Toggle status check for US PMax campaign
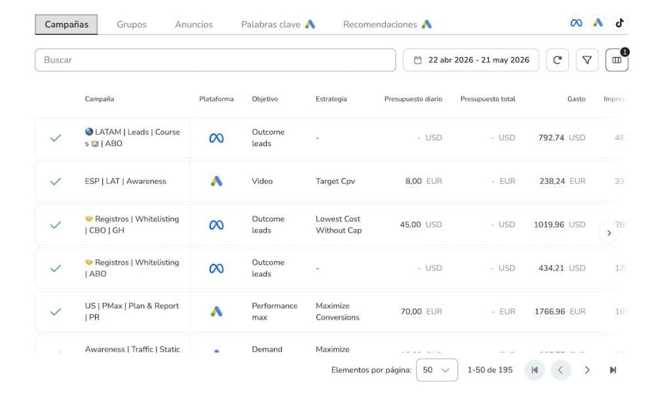 56,312
